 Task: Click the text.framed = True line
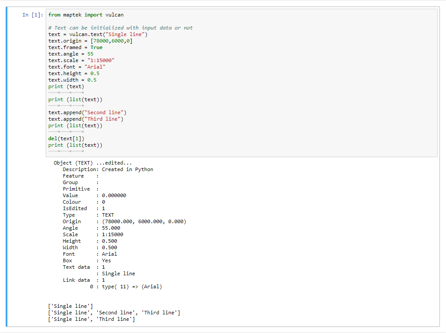coord(75,47)
